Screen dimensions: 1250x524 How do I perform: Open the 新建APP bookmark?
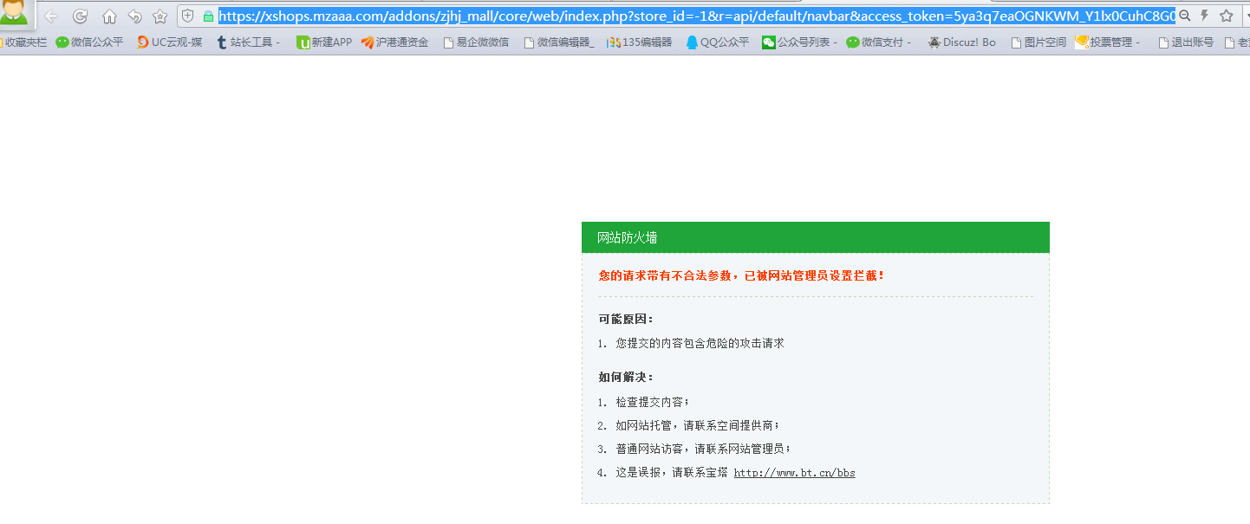coord(324,42)
